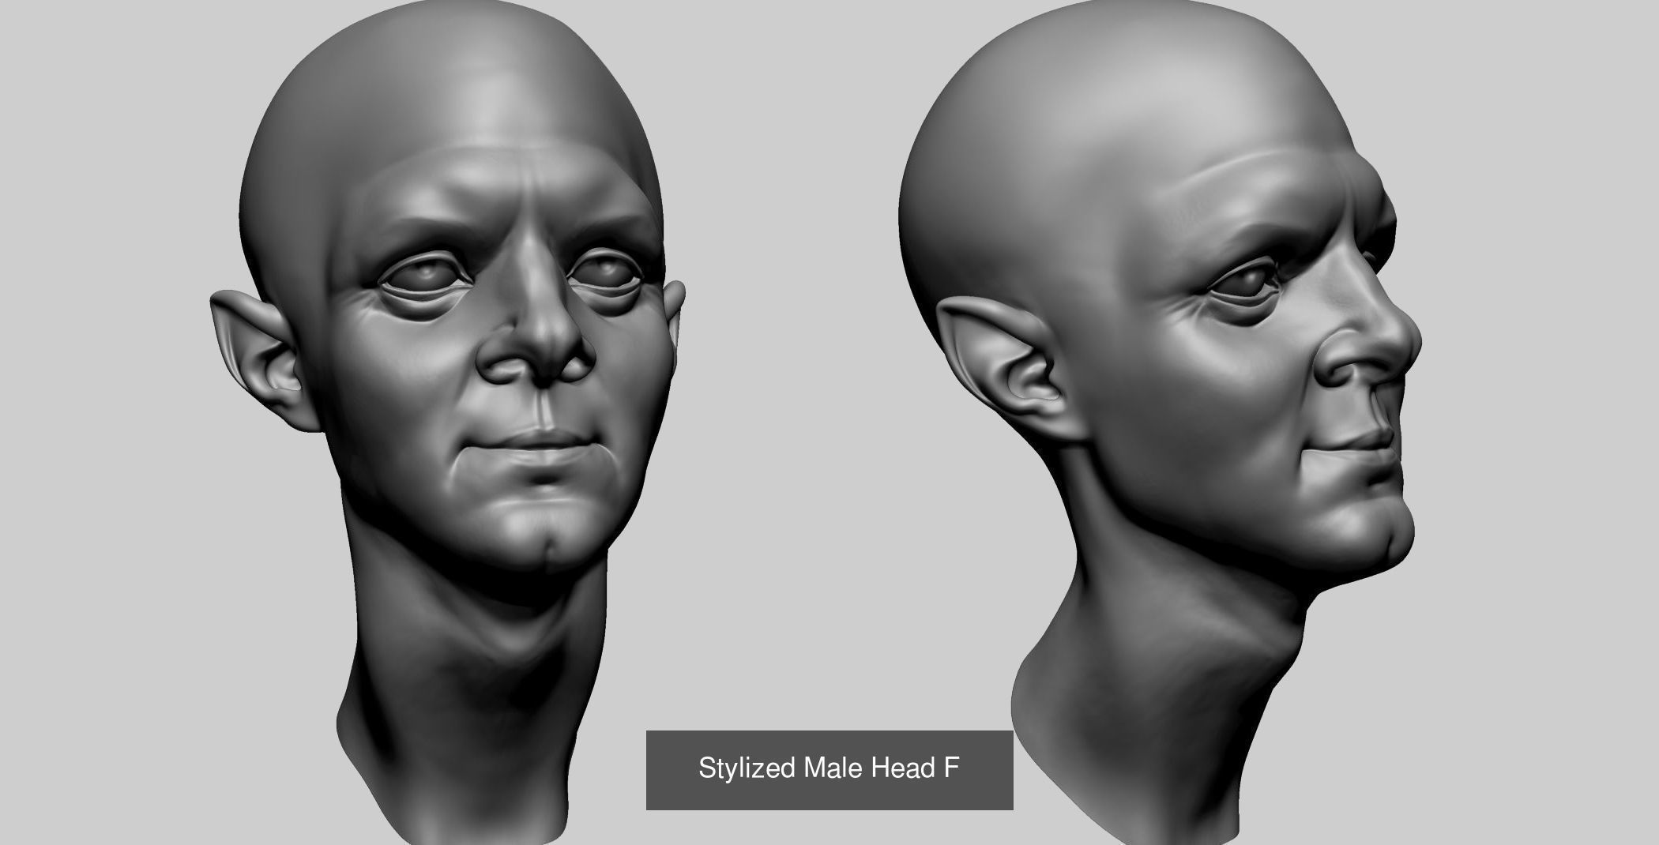
Task: Select the front-facing head render
Action: (447, 422)
